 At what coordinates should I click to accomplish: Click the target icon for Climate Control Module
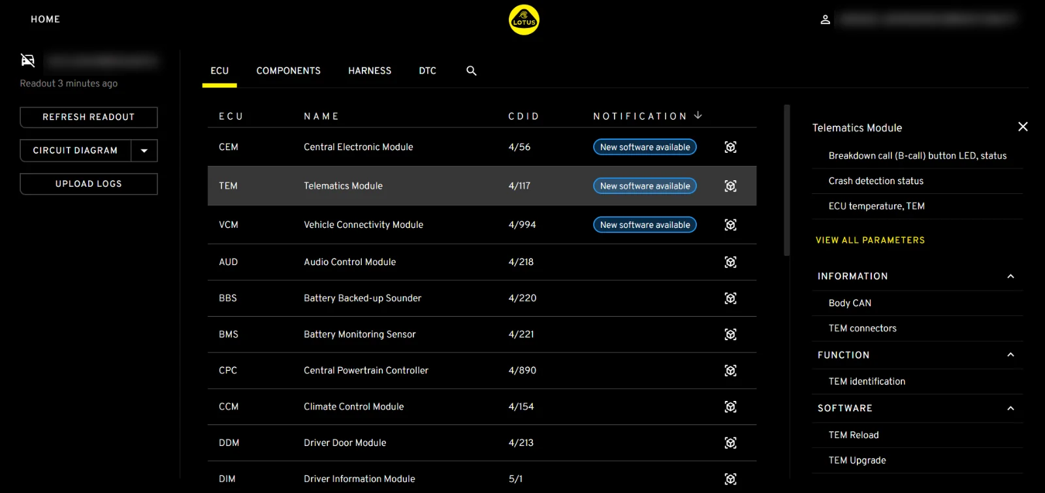point(730,407)
